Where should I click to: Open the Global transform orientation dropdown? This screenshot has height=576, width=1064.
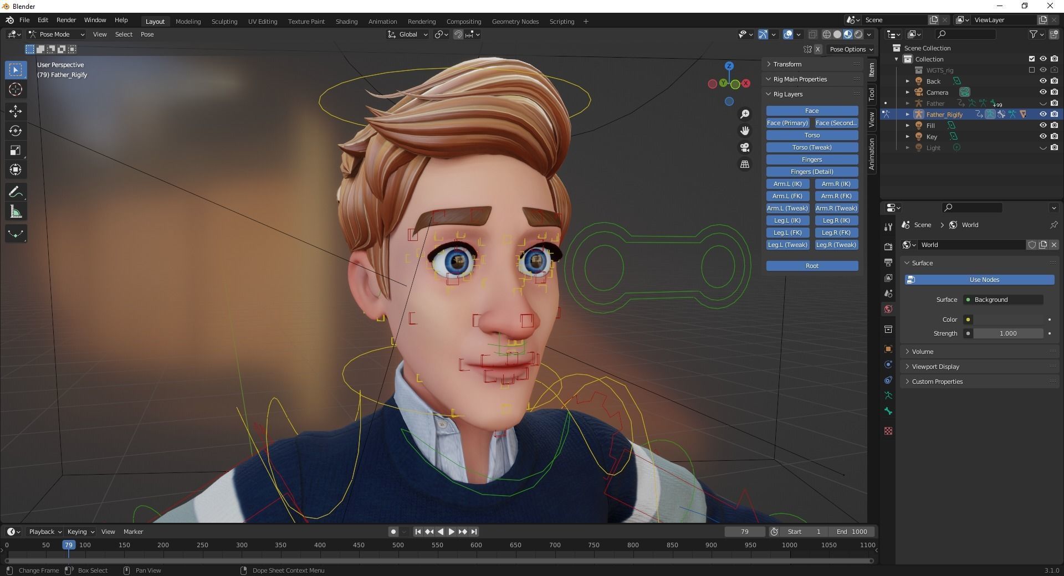point(408,34)
